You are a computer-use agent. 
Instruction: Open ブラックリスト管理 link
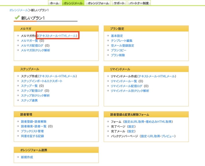pyautogui.click(x=32, y=131)
